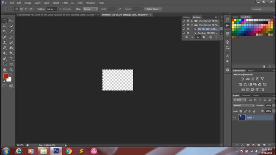Switch to the Color panel tab
The height and width of the screenshot is (155, 276).
click(x=236, y=17)
